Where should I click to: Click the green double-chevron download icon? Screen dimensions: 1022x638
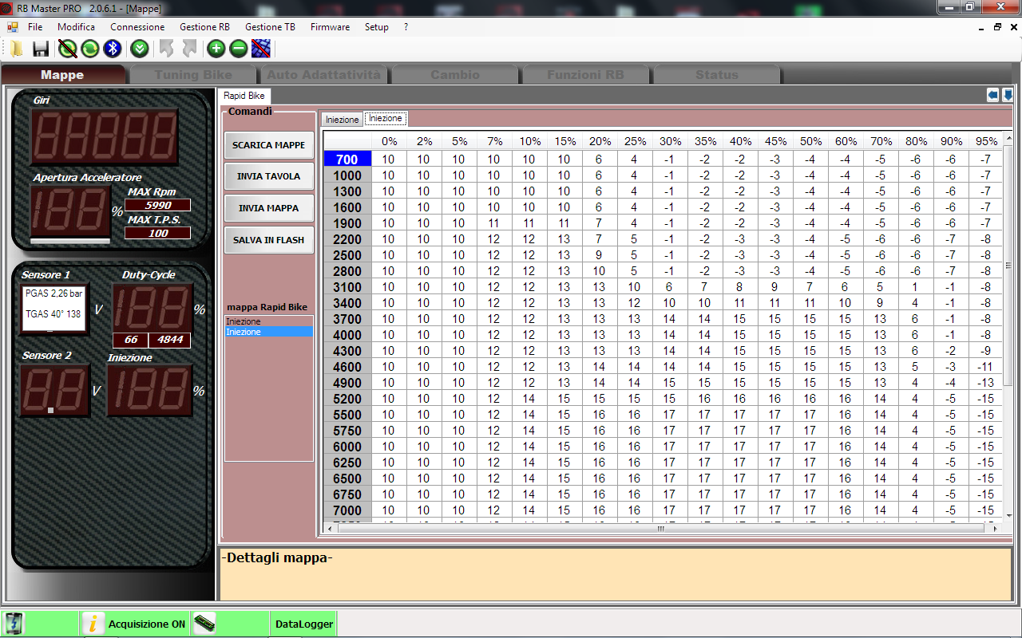pyautogui.click(x=140, y=49)
